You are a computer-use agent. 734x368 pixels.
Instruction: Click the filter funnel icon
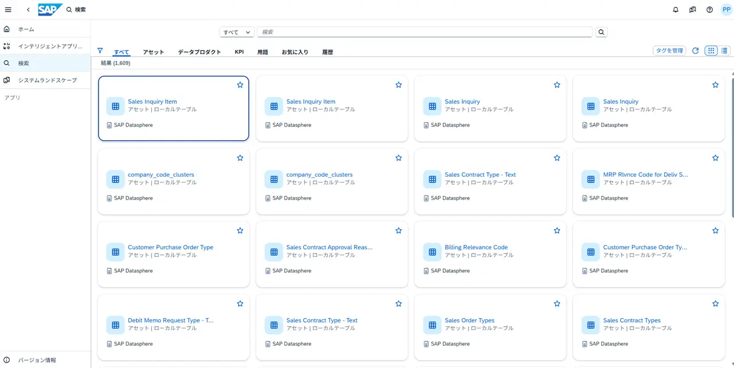[100, 50]
